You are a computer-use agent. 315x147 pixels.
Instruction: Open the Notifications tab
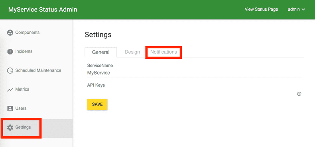(163, 52)
